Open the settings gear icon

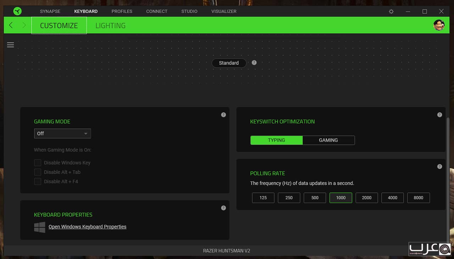pos(391,11)
